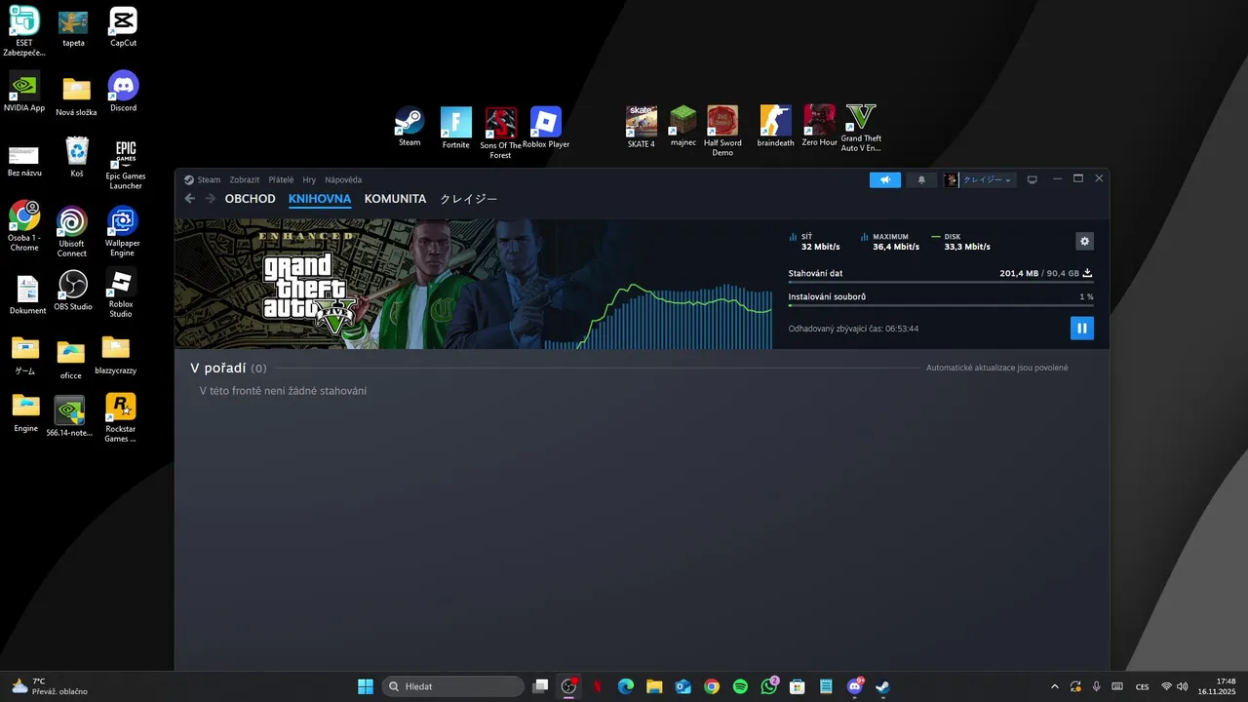Open volume control in system tray
This screenshot has width=1248, height=702.
[1183, 686]
